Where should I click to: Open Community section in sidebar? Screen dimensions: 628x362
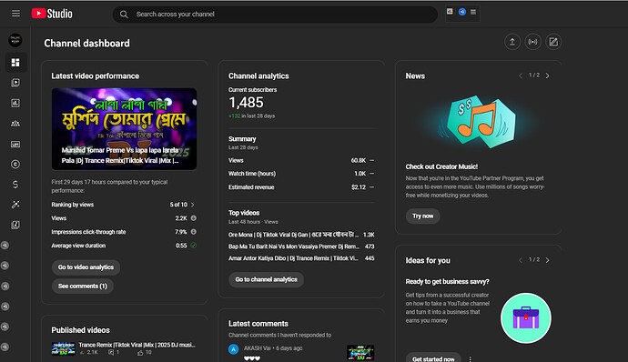click(15, 124)
